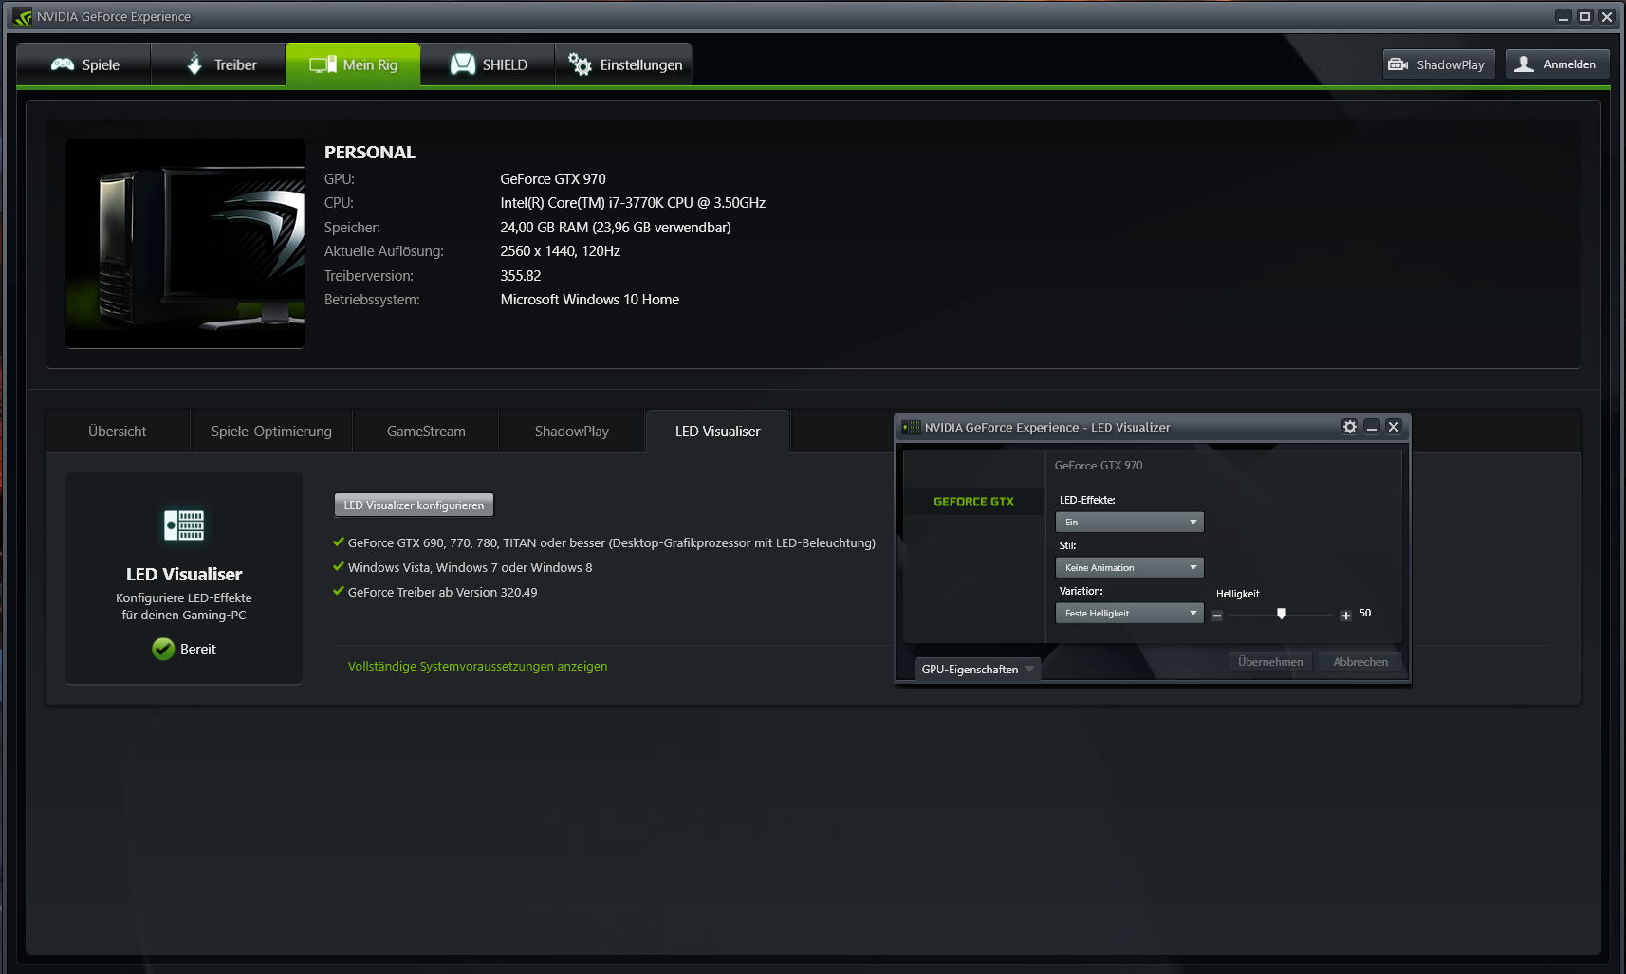Image resolution: width=1626 pixels, height=974 pixels.
Task: Click the PC rig thumbnail image
Action: (x=185, y=244)
